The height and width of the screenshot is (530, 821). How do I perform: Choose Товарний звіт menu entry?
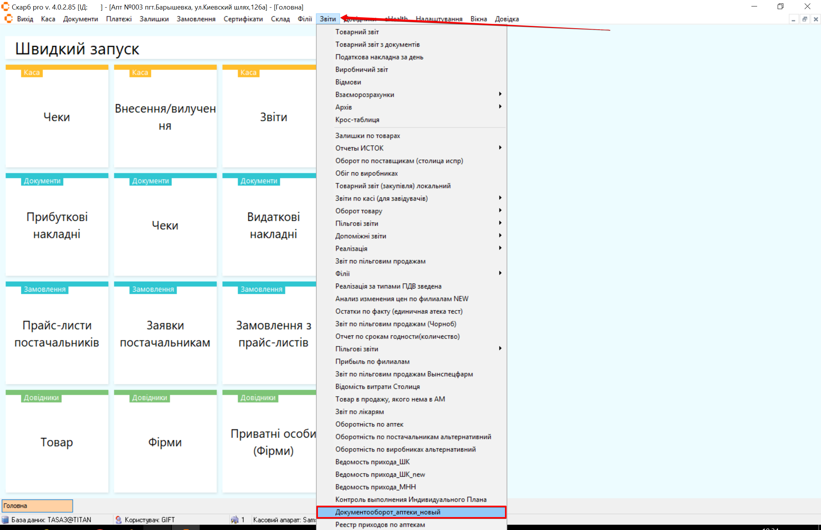357,32
